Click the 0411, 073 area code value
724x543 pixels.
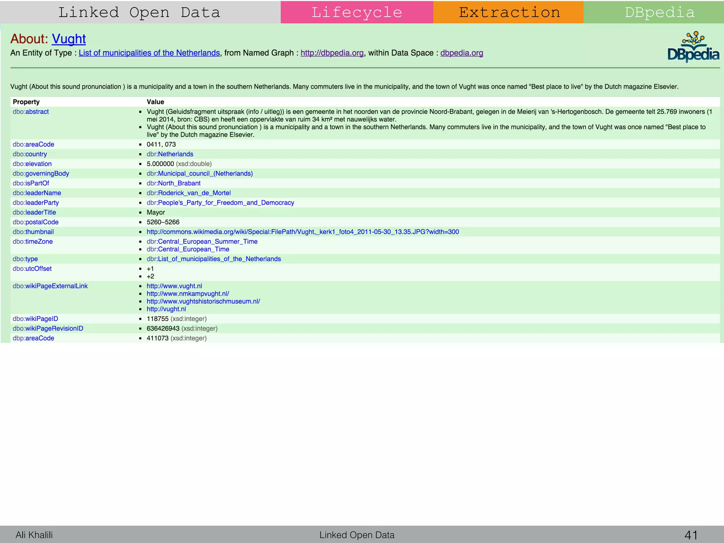(x=161, y=145)
